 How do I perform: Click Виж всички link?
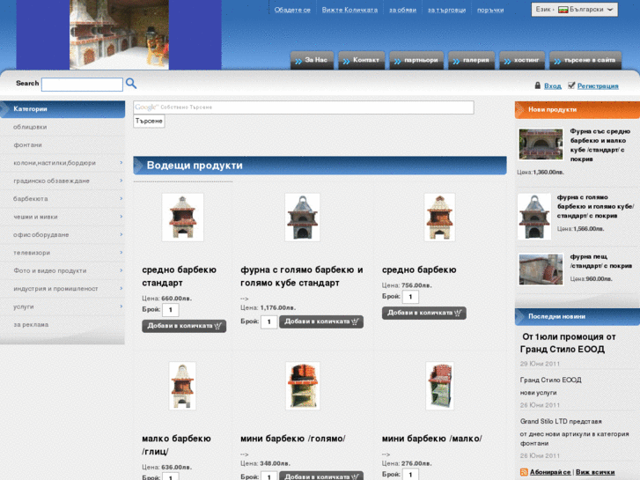click(595, 472)
